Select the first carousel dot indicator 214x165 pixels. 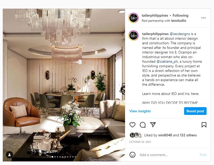(52, 157)
